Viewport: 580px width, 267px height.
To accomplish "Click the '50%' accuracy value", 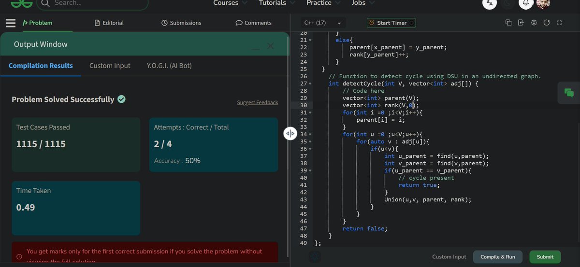I will coord(193,160).
